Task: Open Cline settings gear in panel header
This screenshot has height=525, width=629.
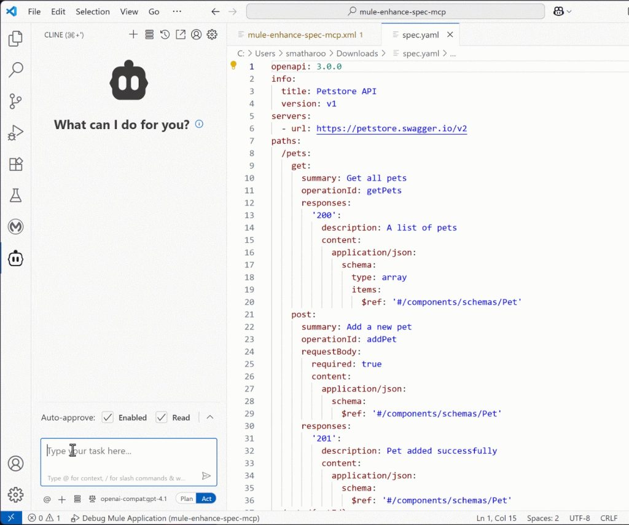Action: 212,35
